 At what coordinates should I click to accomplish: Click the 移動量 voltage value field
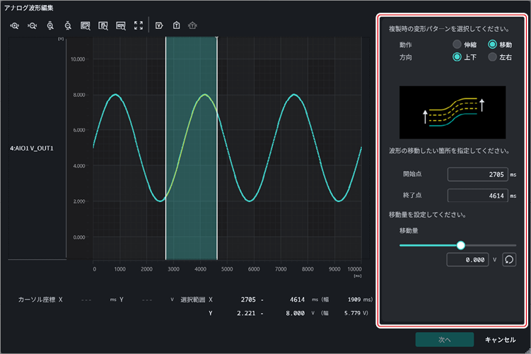(x=467, y=260)
